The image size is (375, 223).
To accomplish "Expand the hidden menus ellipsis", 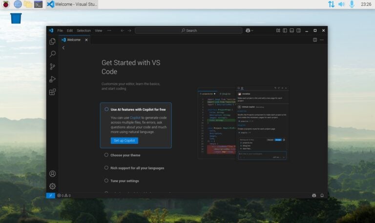I will [109, 31].
